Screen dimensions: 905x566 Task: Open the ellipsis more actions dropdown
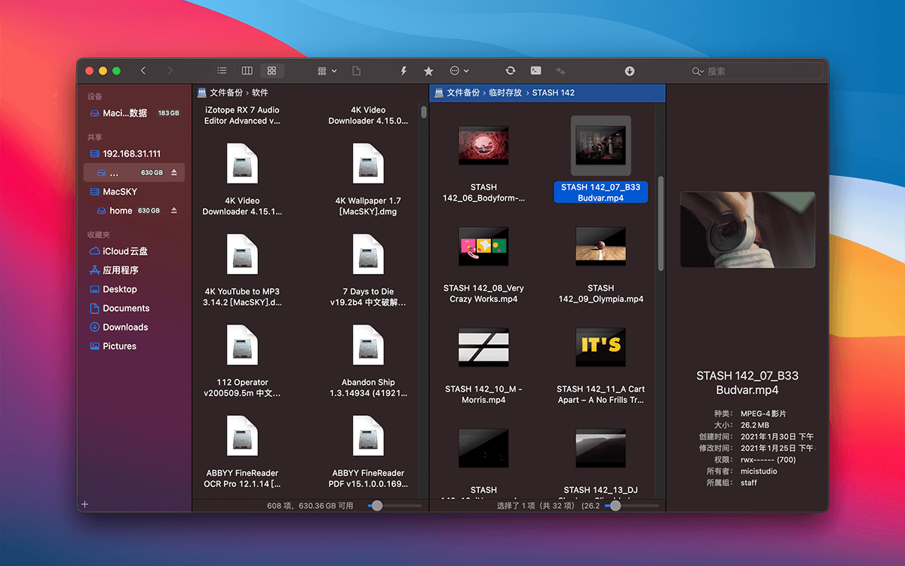[x=459, y=71]
